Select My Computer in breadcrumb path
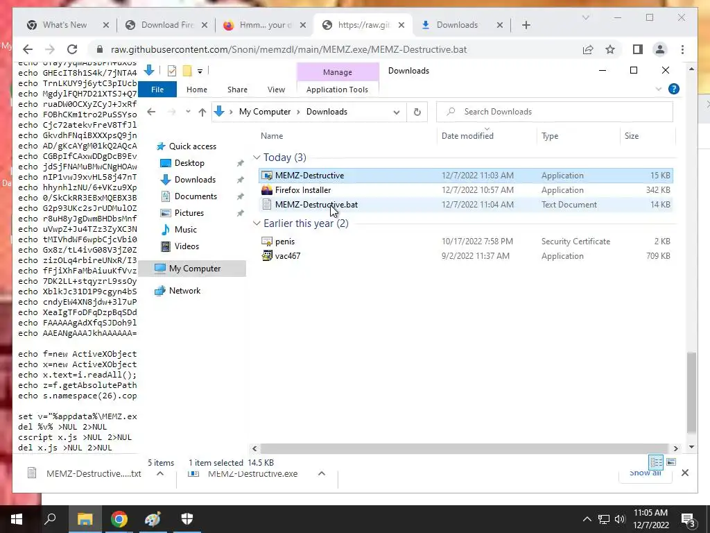This screenshot has width=710, height=533. (x=265, y=112)
